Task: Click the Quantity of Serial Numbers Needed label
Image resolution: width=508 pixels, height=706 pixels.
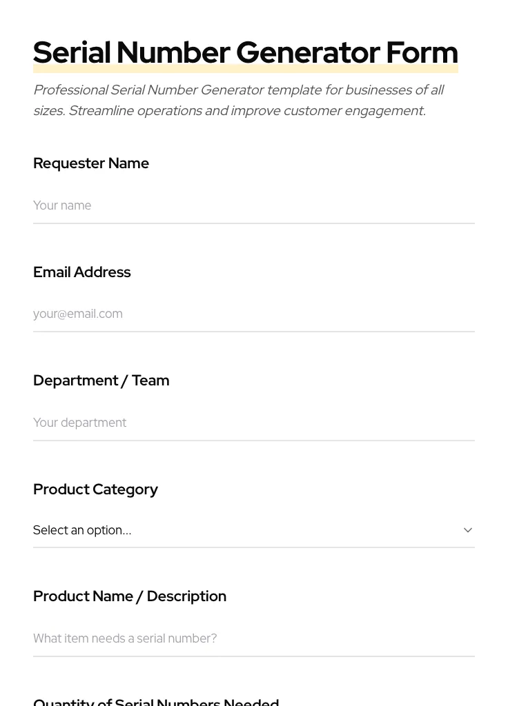Action: point(156,702)
